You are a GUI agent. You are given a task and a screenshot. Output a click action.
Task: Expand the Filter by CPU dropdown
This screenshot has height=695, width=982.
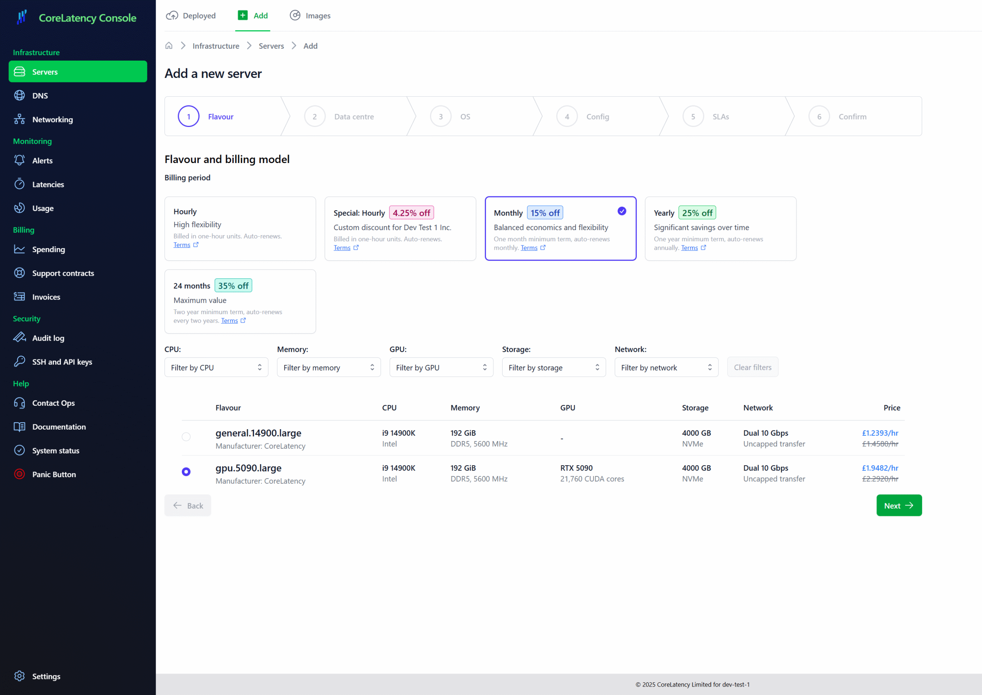point(216,367)
